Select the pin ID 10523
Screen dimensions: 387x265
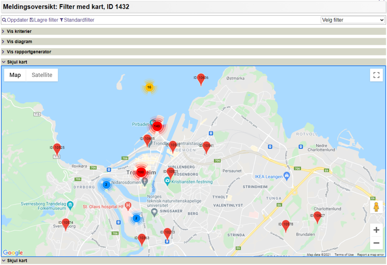pos(170,173)
